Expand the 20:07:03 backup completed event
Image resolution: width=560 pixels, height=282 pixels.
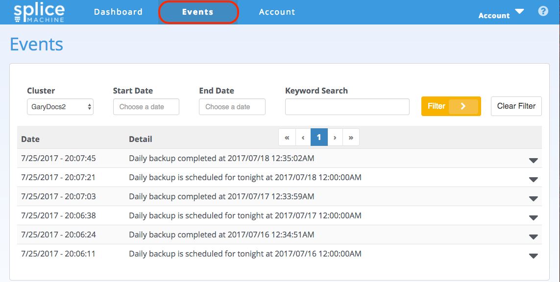point(533,199)
